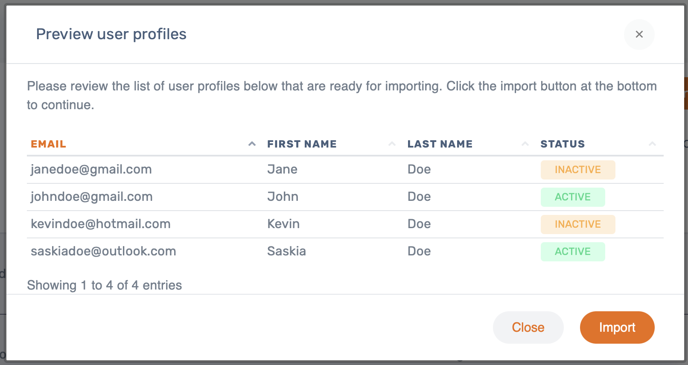Select the janedoe@gmail.com row email
This screenshot has height=365, width=688.
pos(91,169)
